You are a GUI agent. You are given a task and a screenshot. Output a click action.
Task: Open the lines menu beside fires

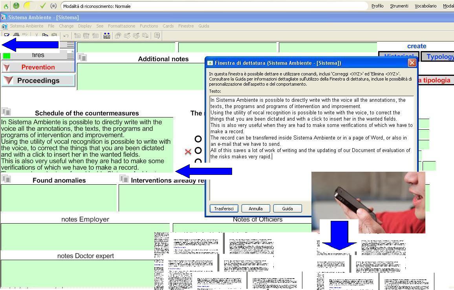70,55
